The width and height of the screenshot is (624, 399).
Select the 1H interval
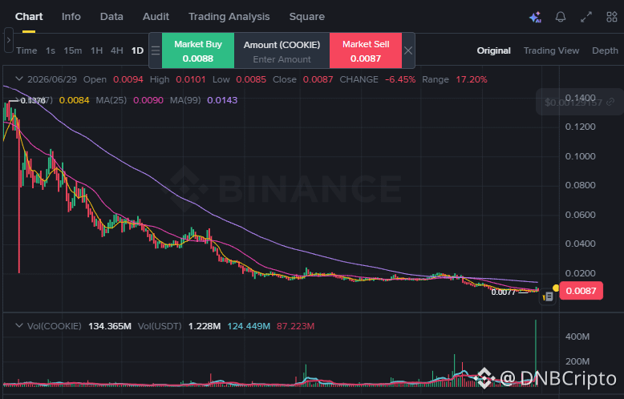(96, 50)
